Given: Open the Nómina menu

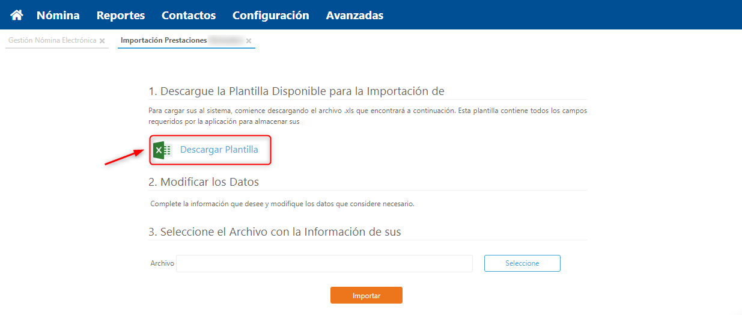Looking at the screenshot, I should tap(58, 15).
